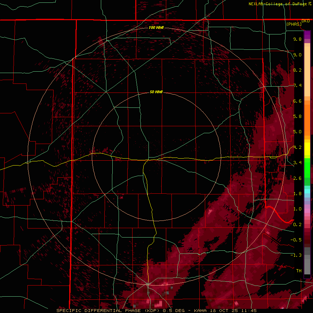Click the Specific Differential Phase caption text
The image size is (313, 313).
pyautogui.click(x=156, y=311)
